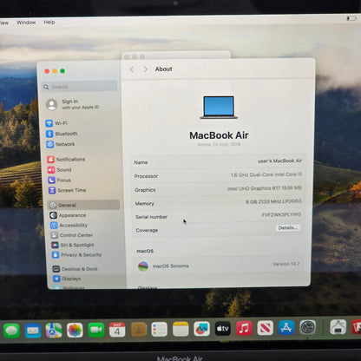Launch Music from the Dock
This screenshot has height=361, width=361.
tap(244, 328)
